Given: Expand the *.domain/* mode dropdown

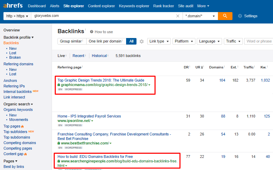Looking at the screenshot, I should tap(200, 16).
